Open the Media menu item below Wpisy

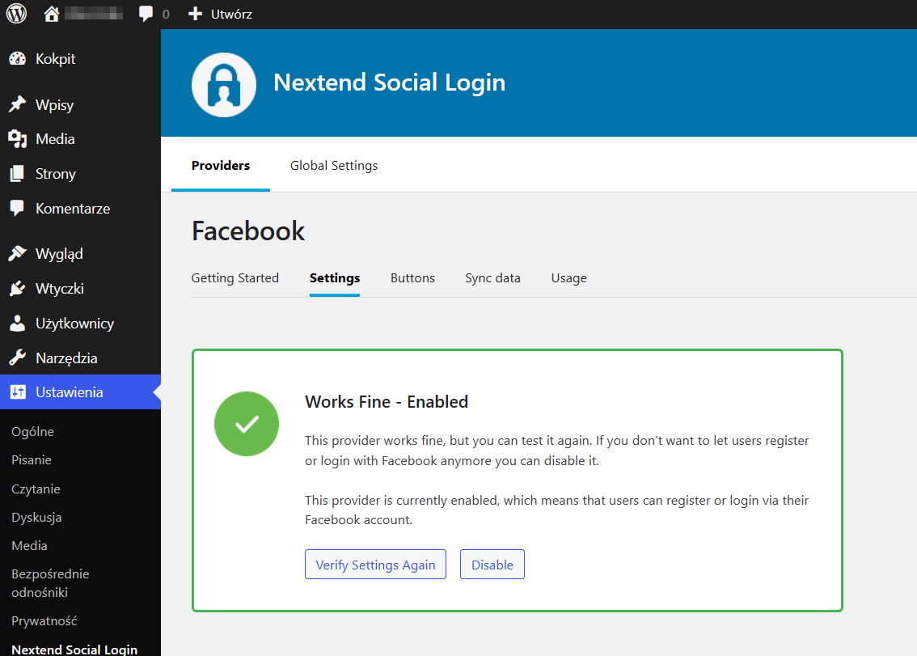pos(55,138)
